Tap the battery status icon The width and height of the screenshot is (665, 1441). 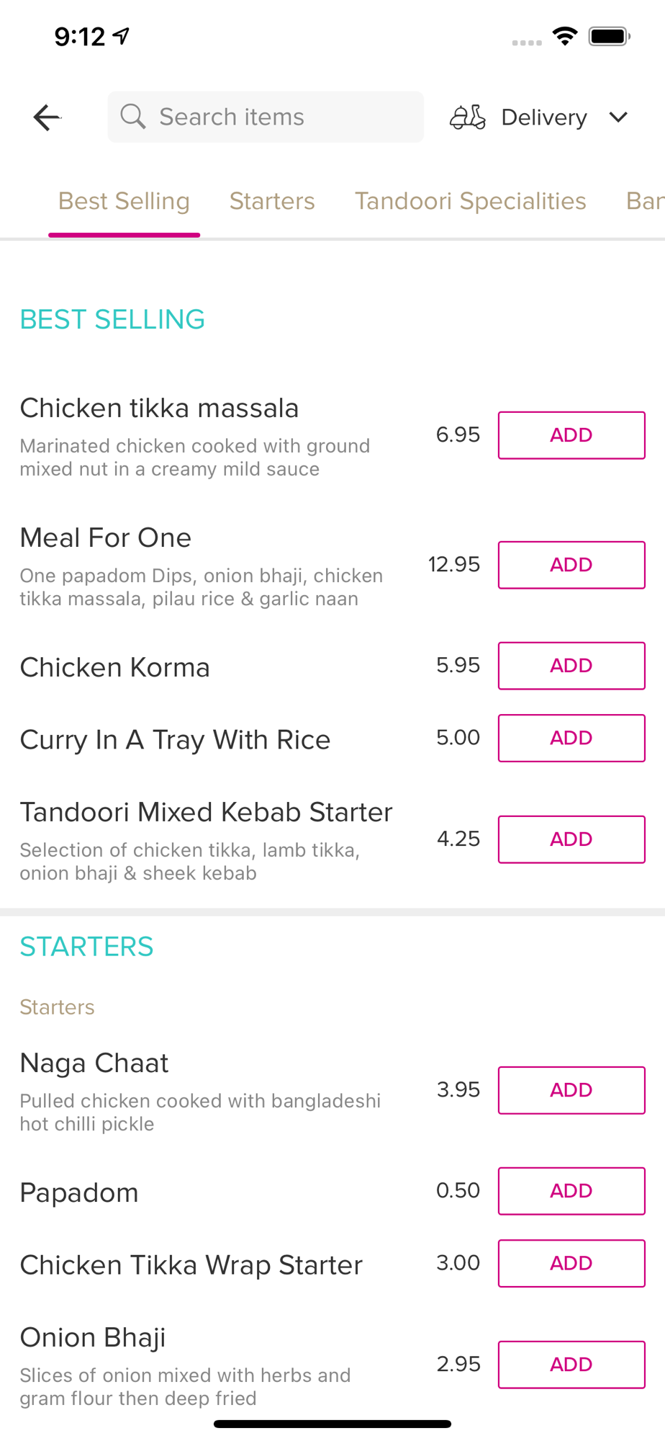[x=609, y=36]
